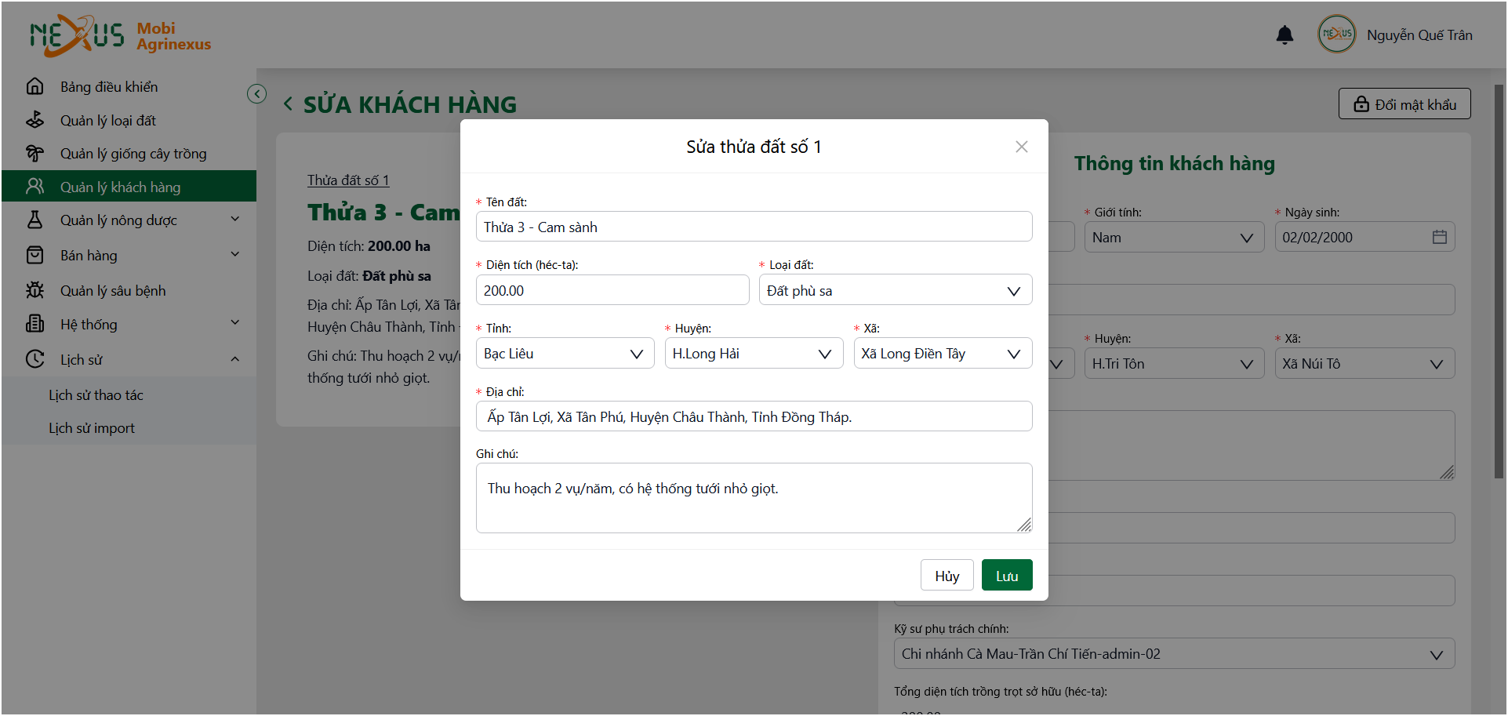The height and width of the screenshot is (716, 1508).
Task: Click the Quản lý khách hàng people icon
Action: [x=35, y=187]
